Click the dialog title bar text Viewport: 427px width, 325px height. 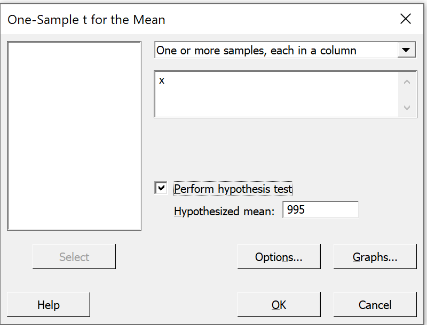pyautogui.click(x=86, y=20)
